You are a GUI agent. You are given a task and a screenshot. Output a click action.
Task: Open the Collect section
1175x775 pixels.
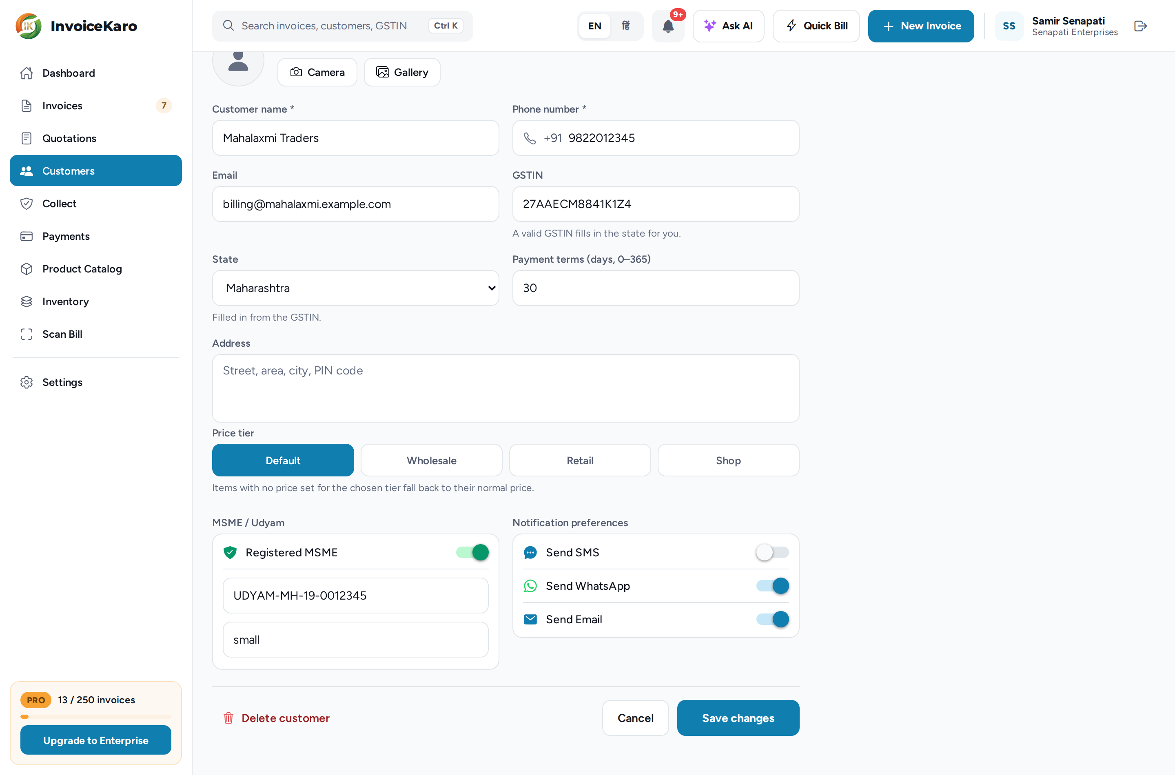click(x=96, y=204)
